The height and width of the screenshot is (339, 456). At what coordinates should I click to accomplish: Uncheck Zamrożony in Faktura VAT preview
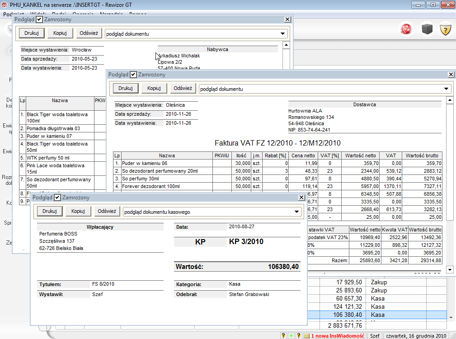(133, 75)
